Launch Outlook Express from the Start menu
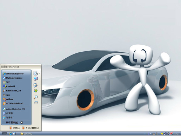Screen dimensions: 181x136 pos(16,78)
